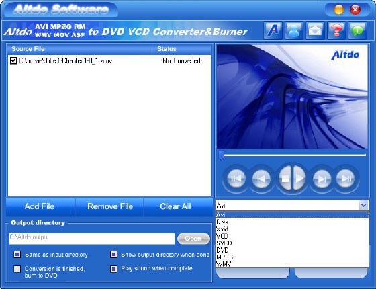376x289 pixels.
Task: Toggle Play sound when complete
Action: coord(113,269)
